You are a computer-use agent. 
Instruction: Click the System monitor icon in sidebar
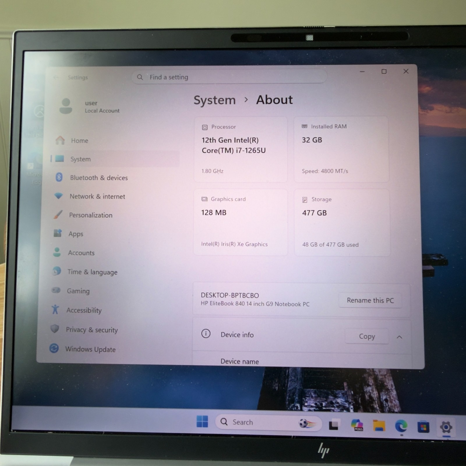click(x=60, y=159)
